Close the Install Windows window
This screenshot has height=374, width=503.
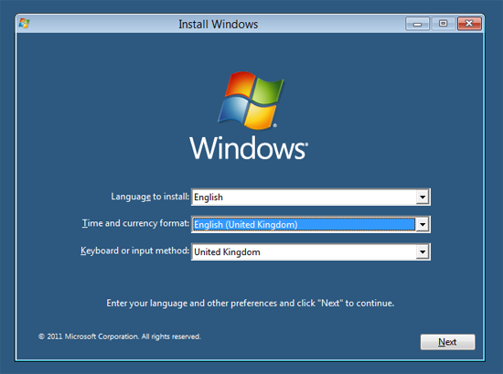[x=469, y=24]
